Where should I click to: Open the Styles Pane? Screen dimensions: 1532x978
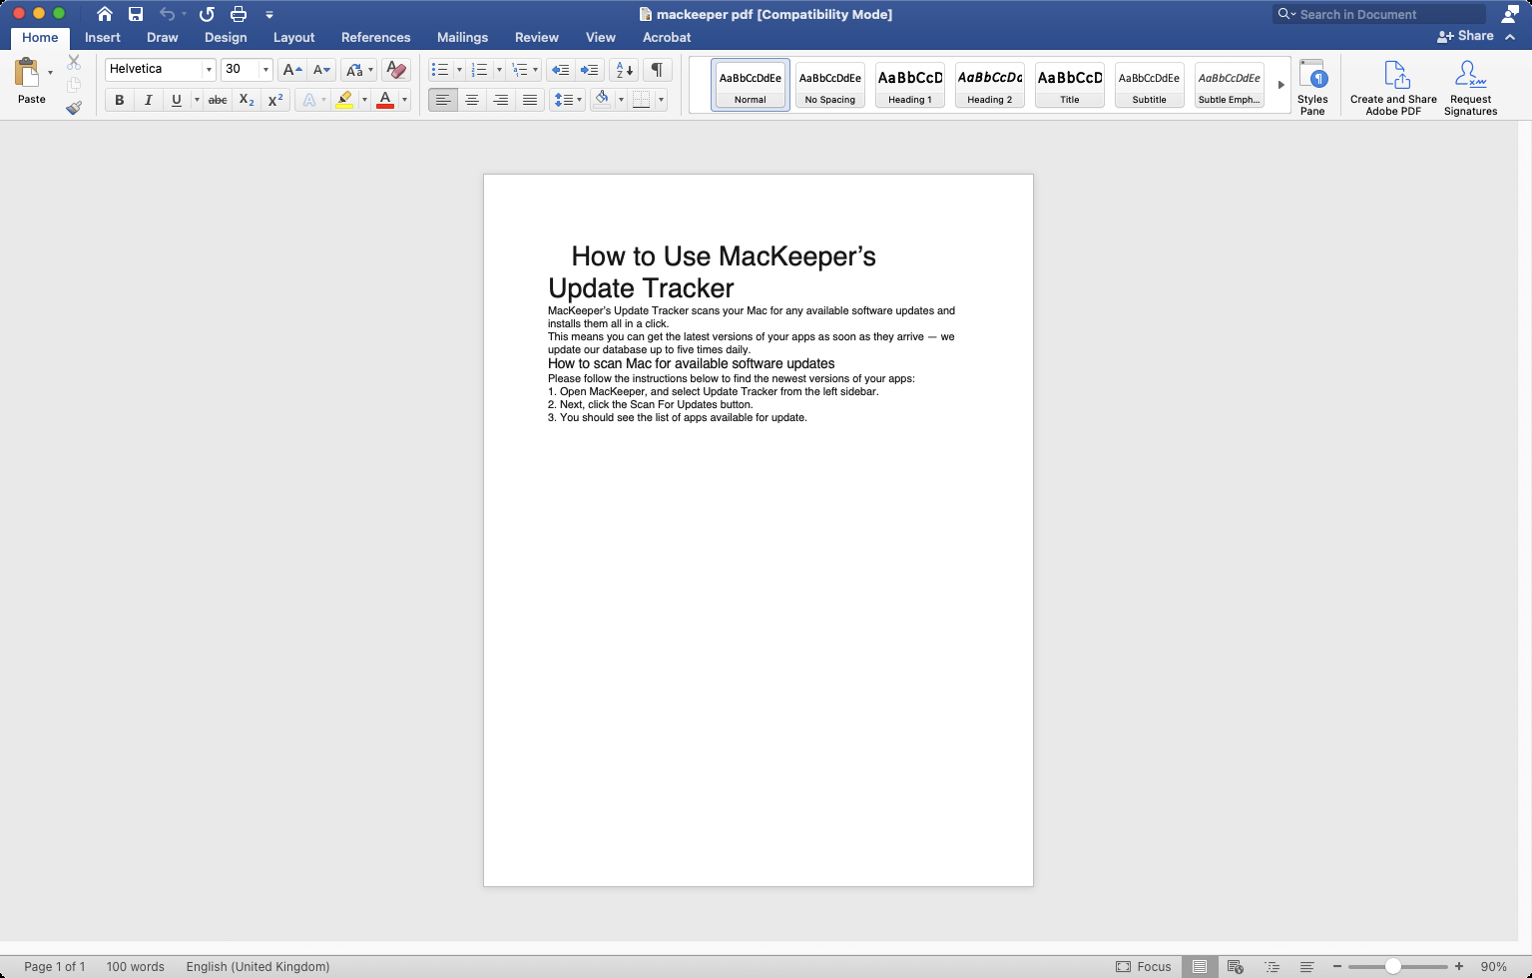[1312, 87]
